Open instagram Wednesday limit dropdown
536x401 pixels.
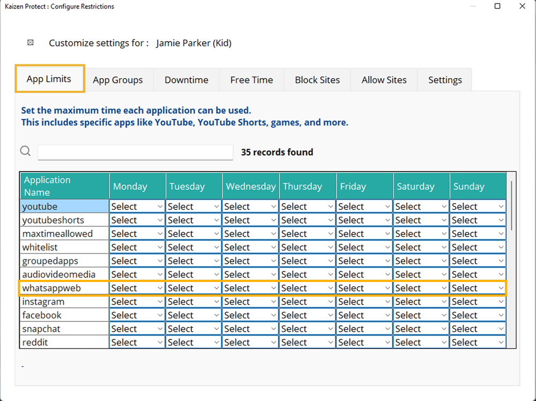tap(250, 302)
